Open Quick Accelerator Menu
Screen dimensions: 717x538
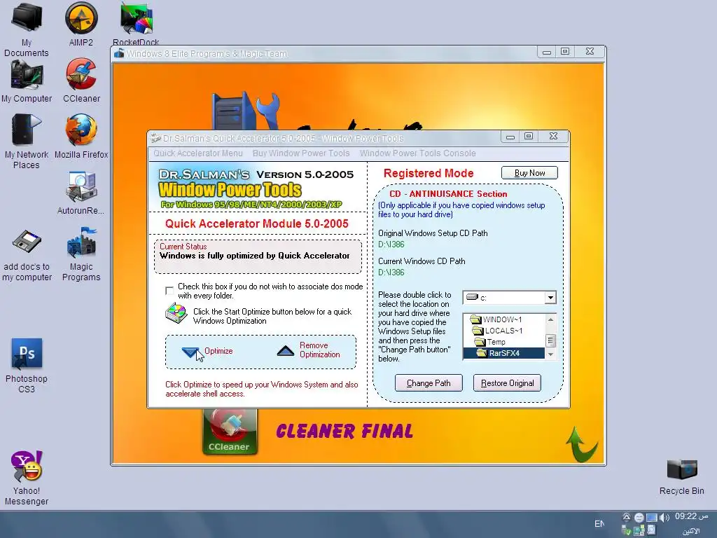pos(198,153)
